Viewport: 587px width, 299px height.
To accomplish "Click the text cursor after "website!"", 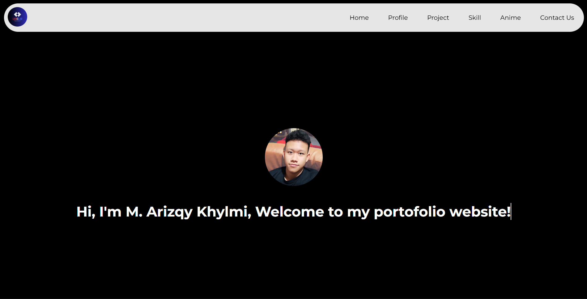I will point(511,212).
